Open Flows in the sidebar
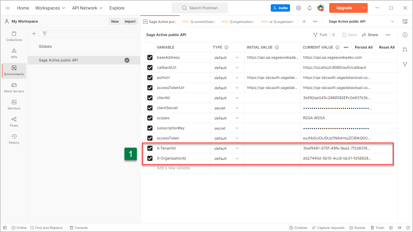Image resolution: width=413 pixels, height=232 pixels. click(x=14, y=122)
